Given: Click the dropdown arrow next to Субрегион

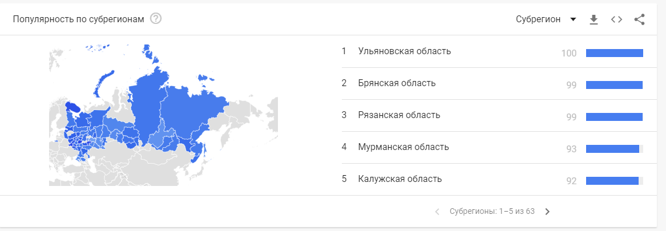Looking at the screenshot, I should 573,19.
